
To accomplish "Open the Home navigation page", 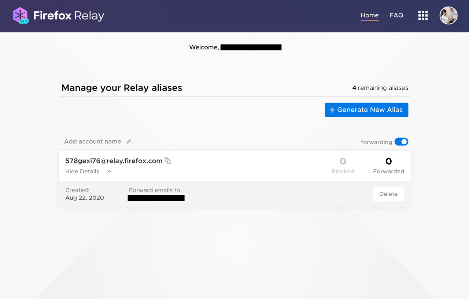I will (369, 15).
